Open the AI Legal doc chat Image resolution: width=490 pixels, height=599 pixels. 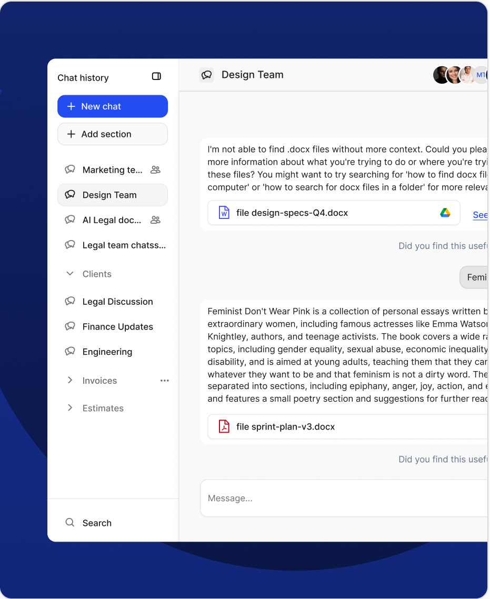[112, 220]
